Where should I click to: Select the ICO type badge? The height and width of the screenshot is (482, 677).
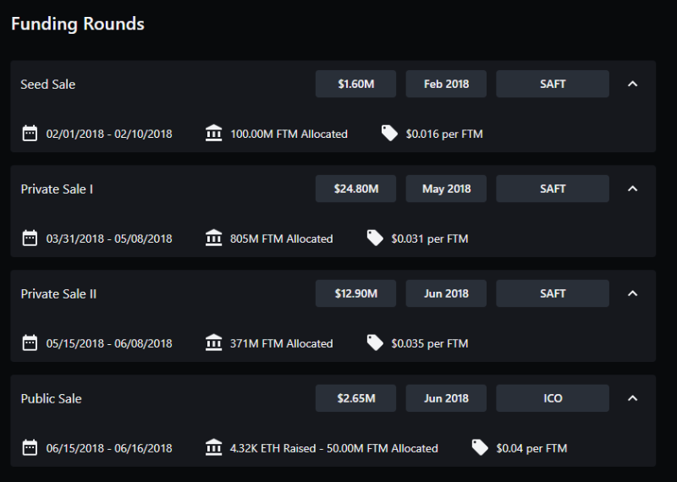(552, 398)
